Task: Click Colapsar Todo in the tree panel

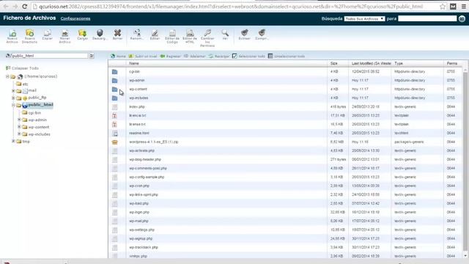Action: [23, 68]
